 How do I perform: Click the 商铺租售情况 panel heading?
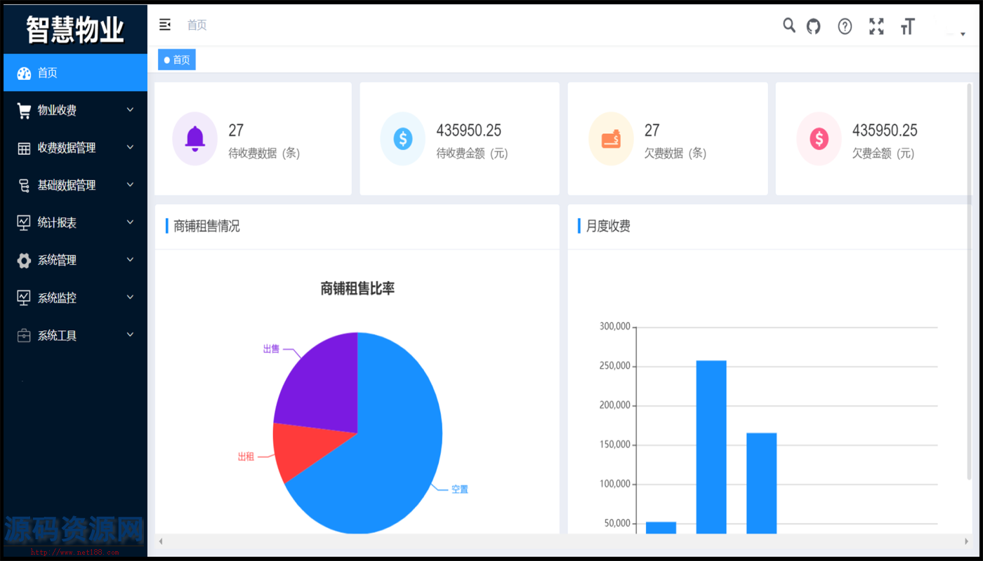(x=206, y=227)
